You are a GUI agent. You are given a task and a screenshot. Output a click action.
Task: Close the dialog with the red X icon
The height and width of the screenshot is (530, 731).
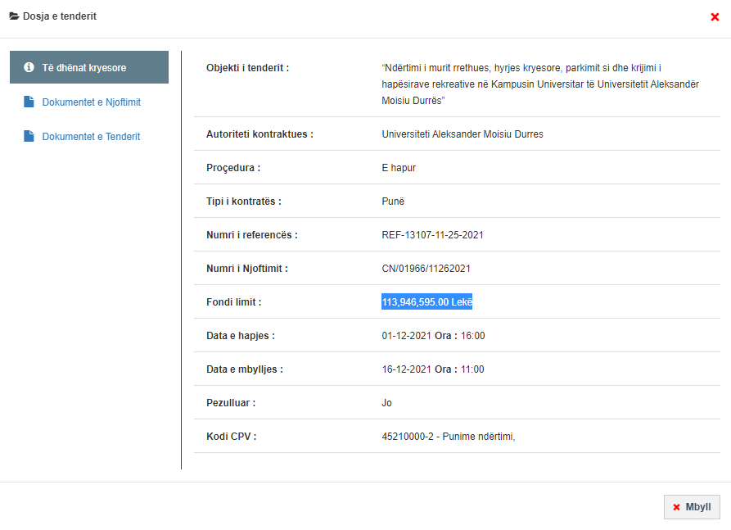tap(715, 17)
